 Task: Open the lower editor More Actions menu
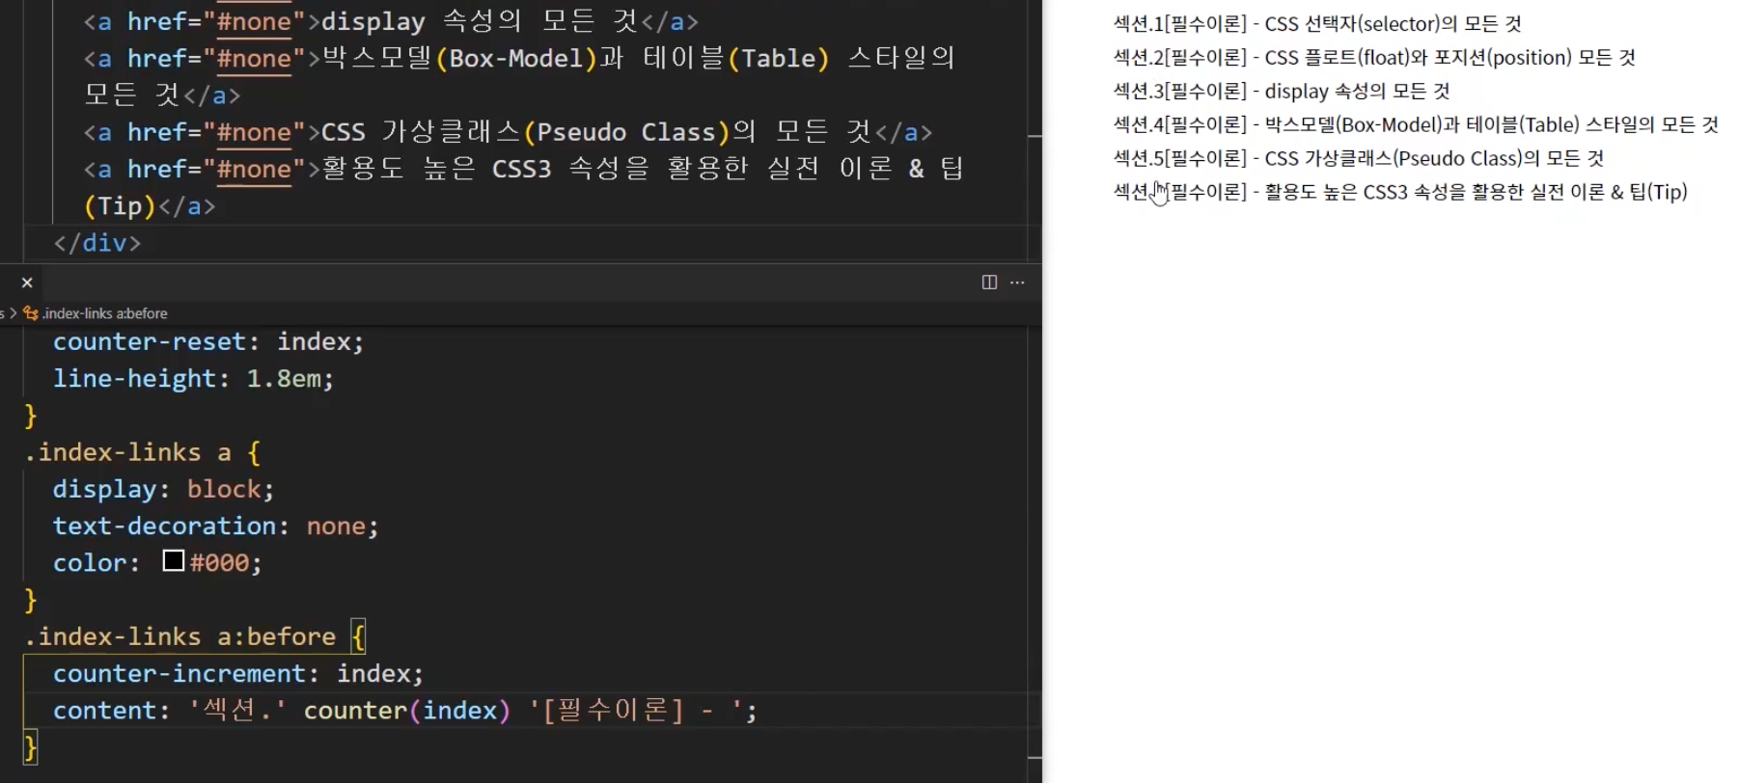(x=1017, y=283)
